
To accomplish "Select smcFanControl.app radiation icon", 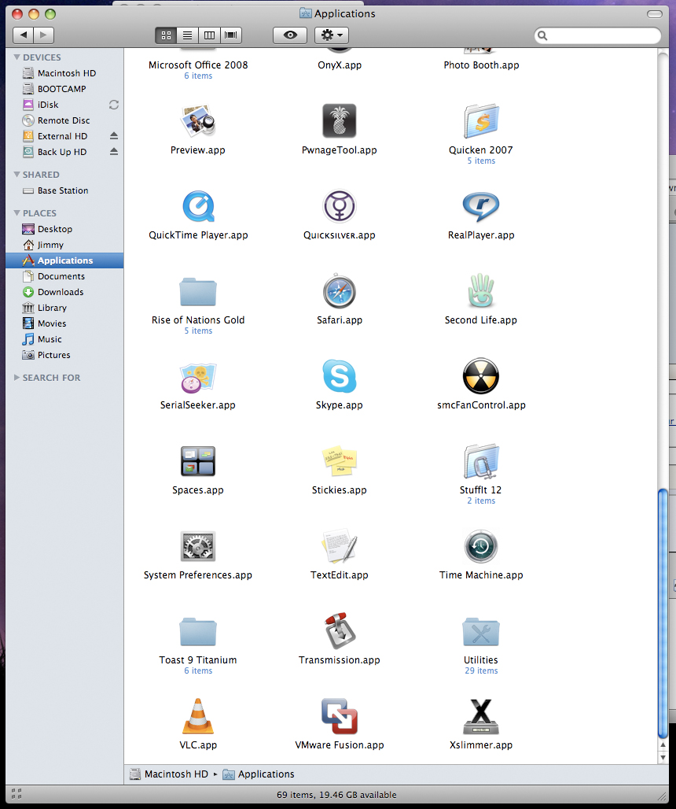I will pyautogui.click(x=481, y=376).
